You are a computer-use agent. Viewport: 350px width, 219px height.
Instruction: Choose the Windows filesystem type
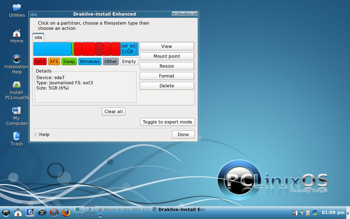[x=90, y=61]
